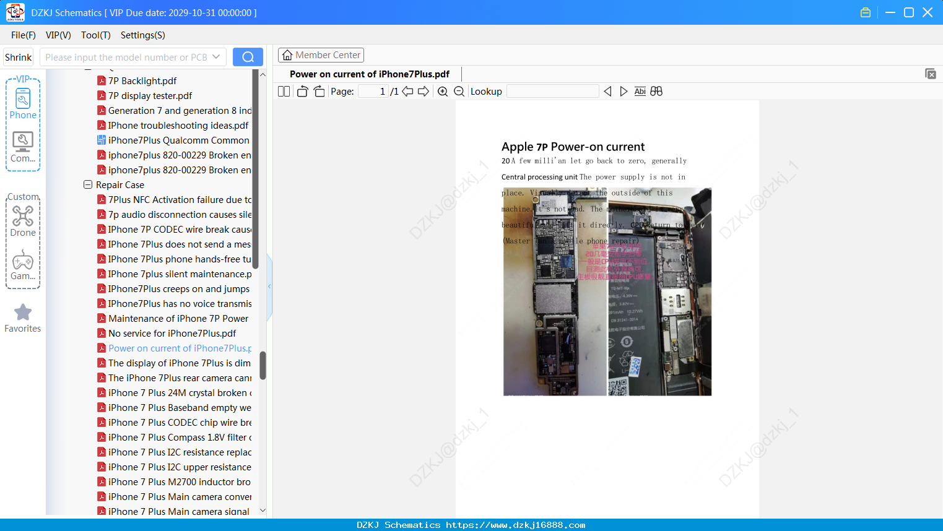943x531 pixels.
Task: Close the open document with the tab-bar icon
Action: click(931, 74)
